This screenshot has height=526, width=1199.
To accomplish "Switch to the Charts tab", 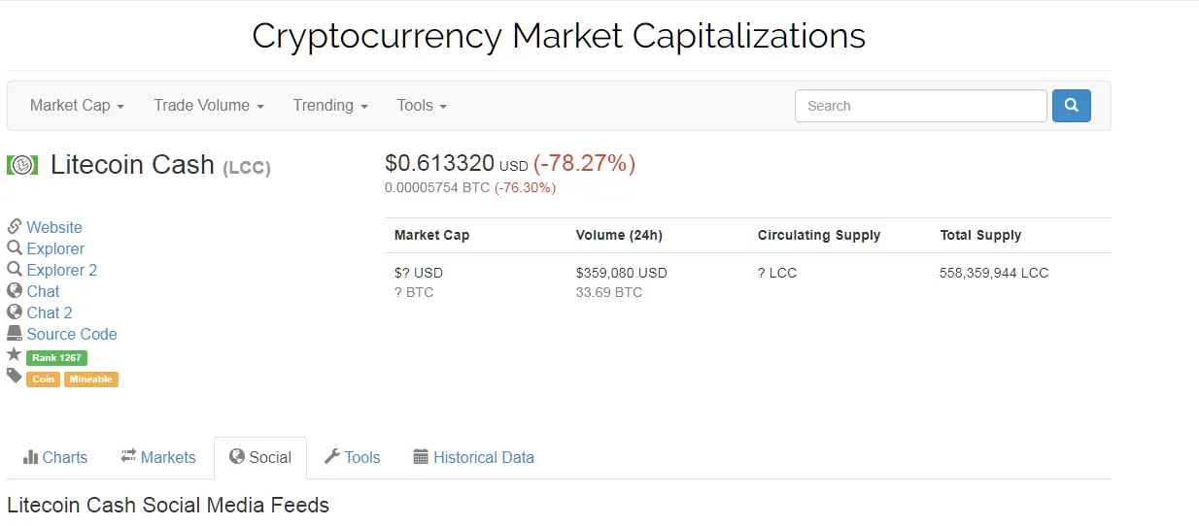I will [x=55, y=457].
